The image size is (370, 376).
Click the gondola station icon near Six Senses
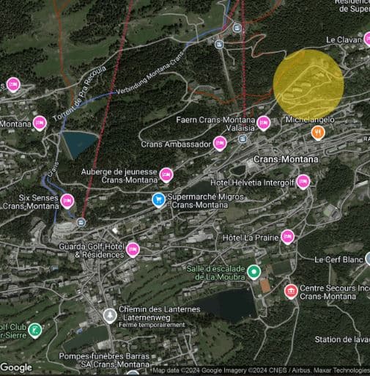click(81, 222)
